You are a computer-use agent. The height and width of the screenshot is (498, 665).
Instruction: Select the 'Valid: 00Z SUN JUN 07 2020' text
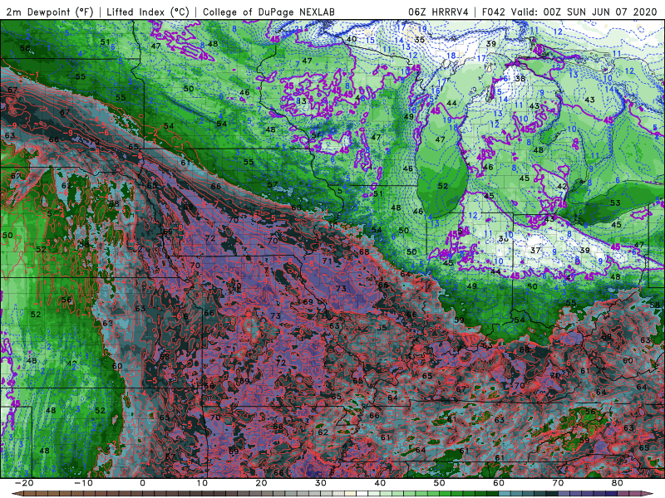click(x=584, y=12)
